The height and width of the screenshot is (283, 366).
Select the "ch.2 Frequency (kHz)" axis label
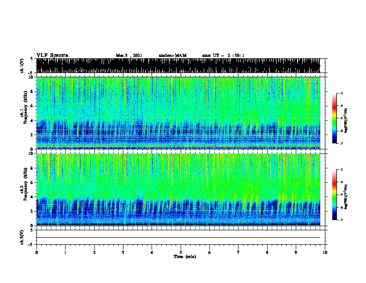[x=24, y=185]
